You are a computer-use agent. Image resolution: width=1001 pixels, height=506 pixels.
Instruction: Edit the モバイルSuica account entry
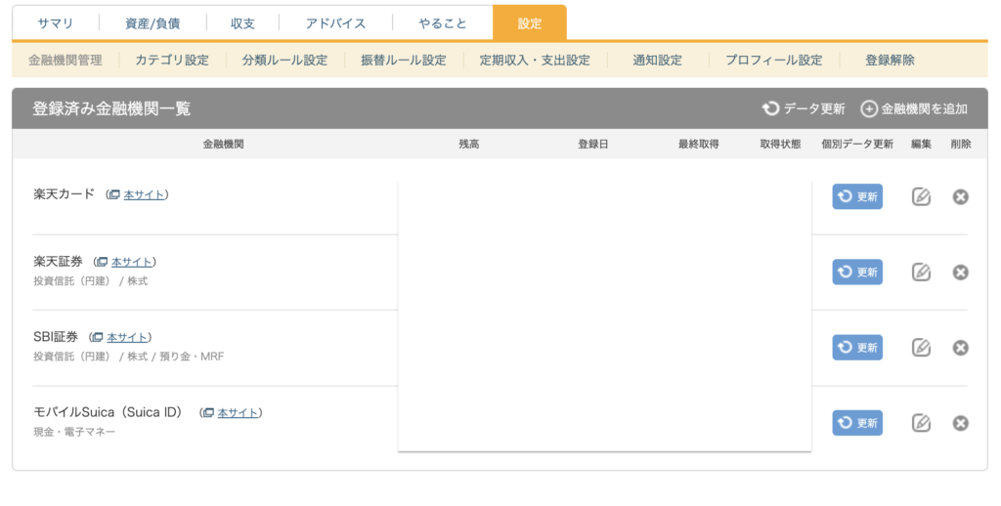[921, 423]
